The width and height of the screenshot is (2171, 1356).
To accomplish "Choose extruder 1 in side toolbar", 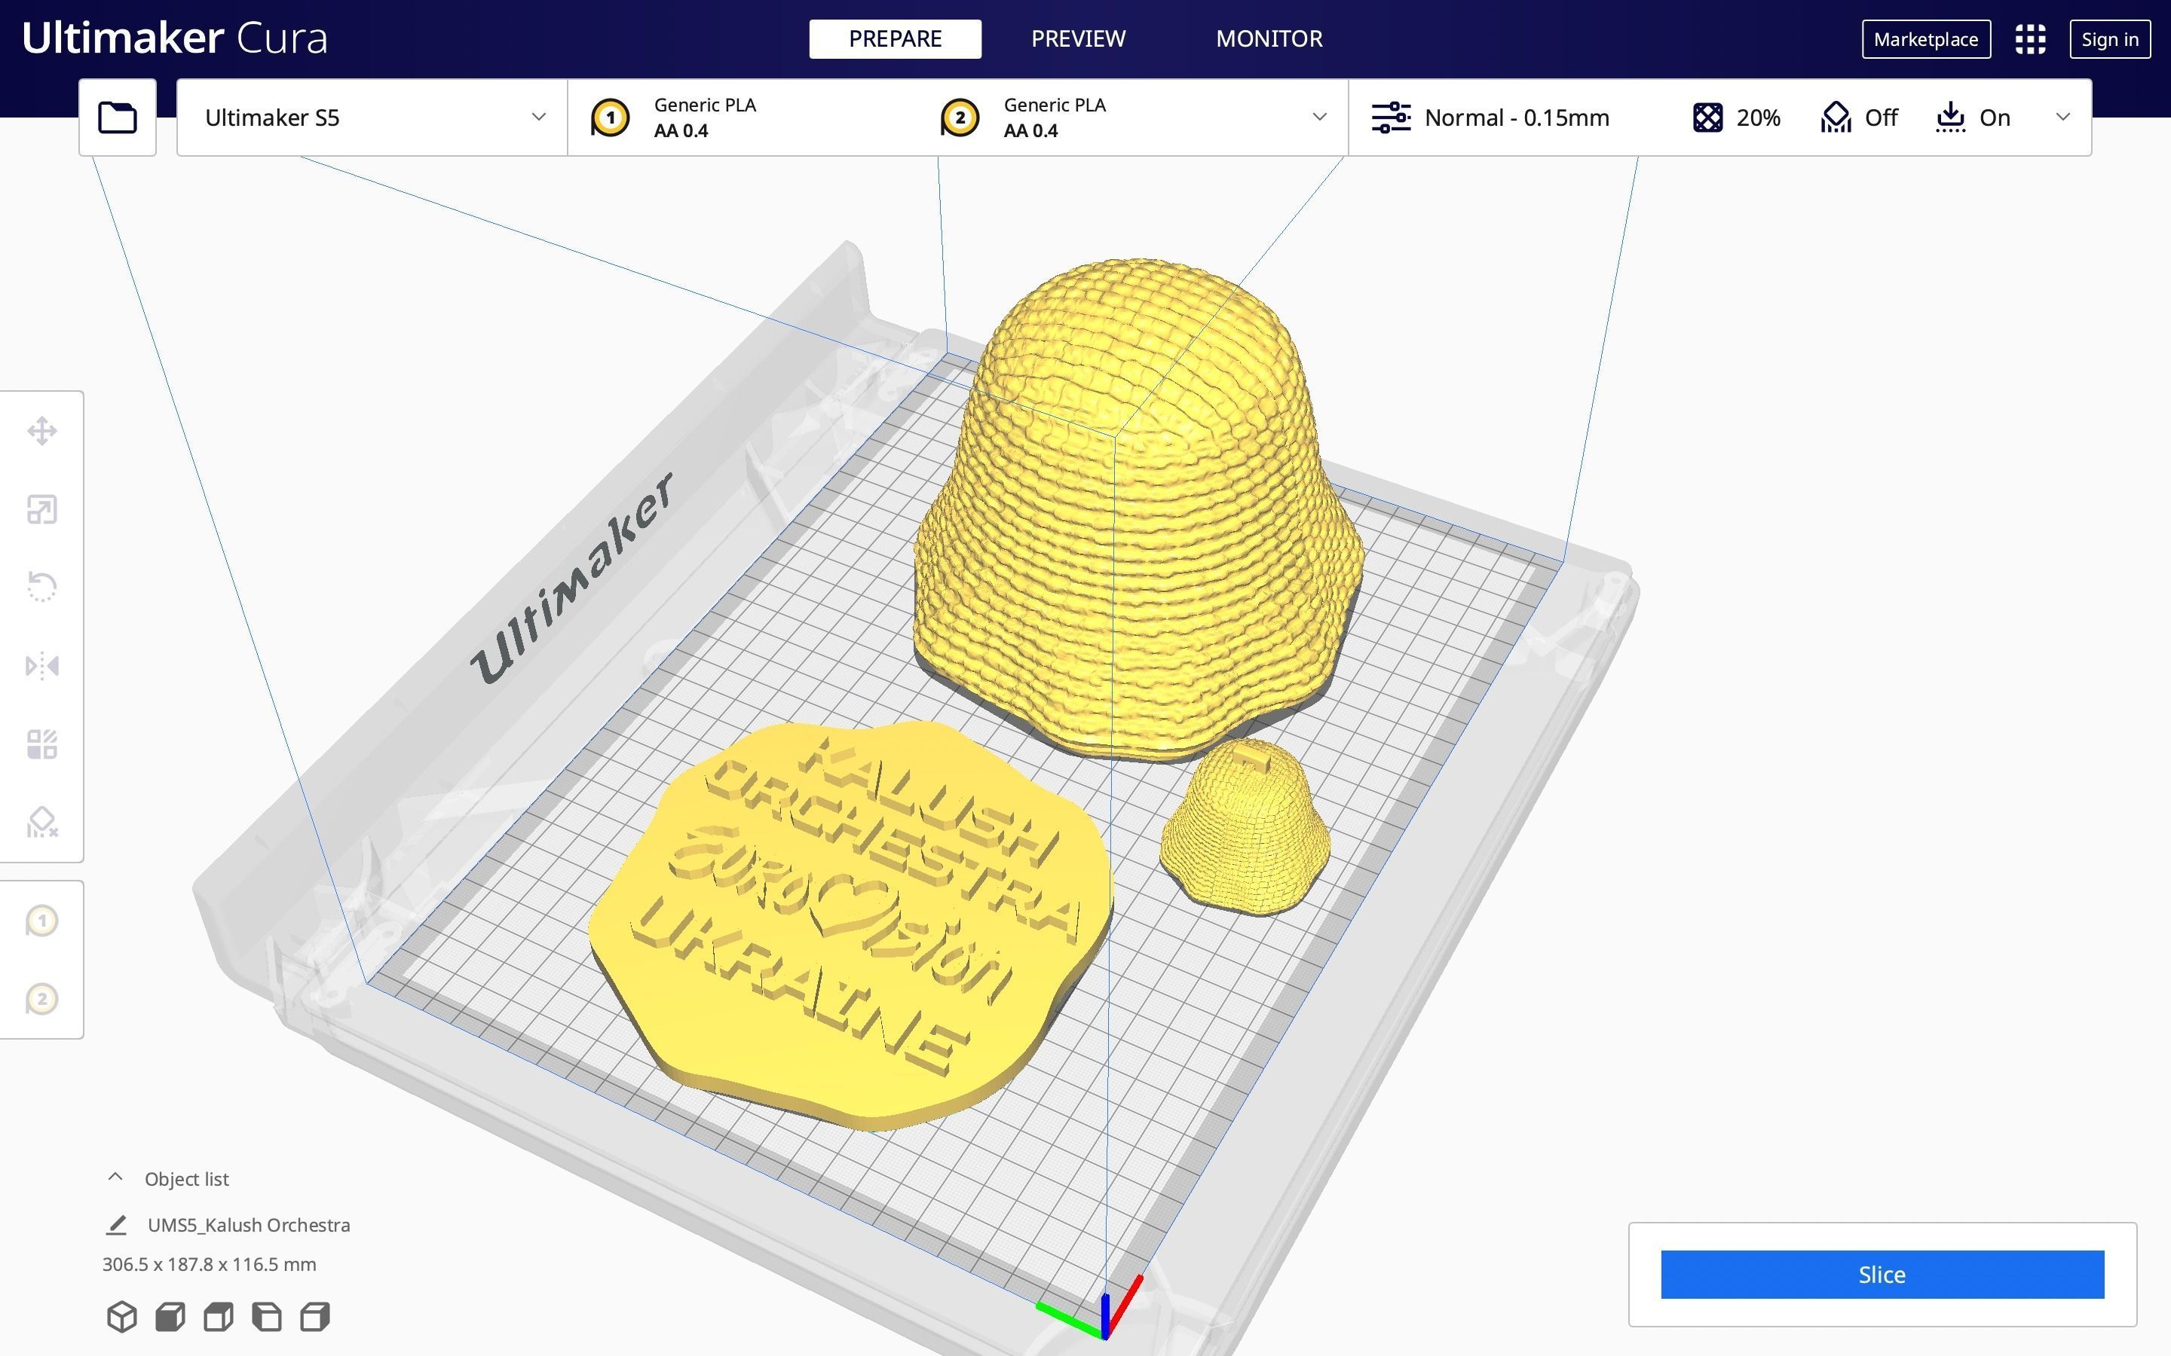I will pyautogui.click(x=42, y=921).
